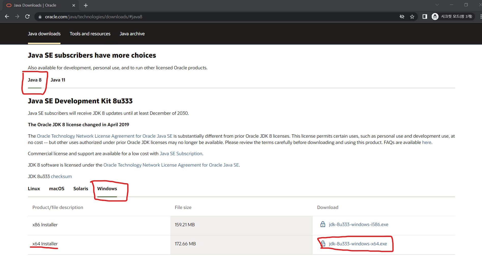Open the Java downloads nav tab
This screenshot has height=257, width=482.
point(44,34)
